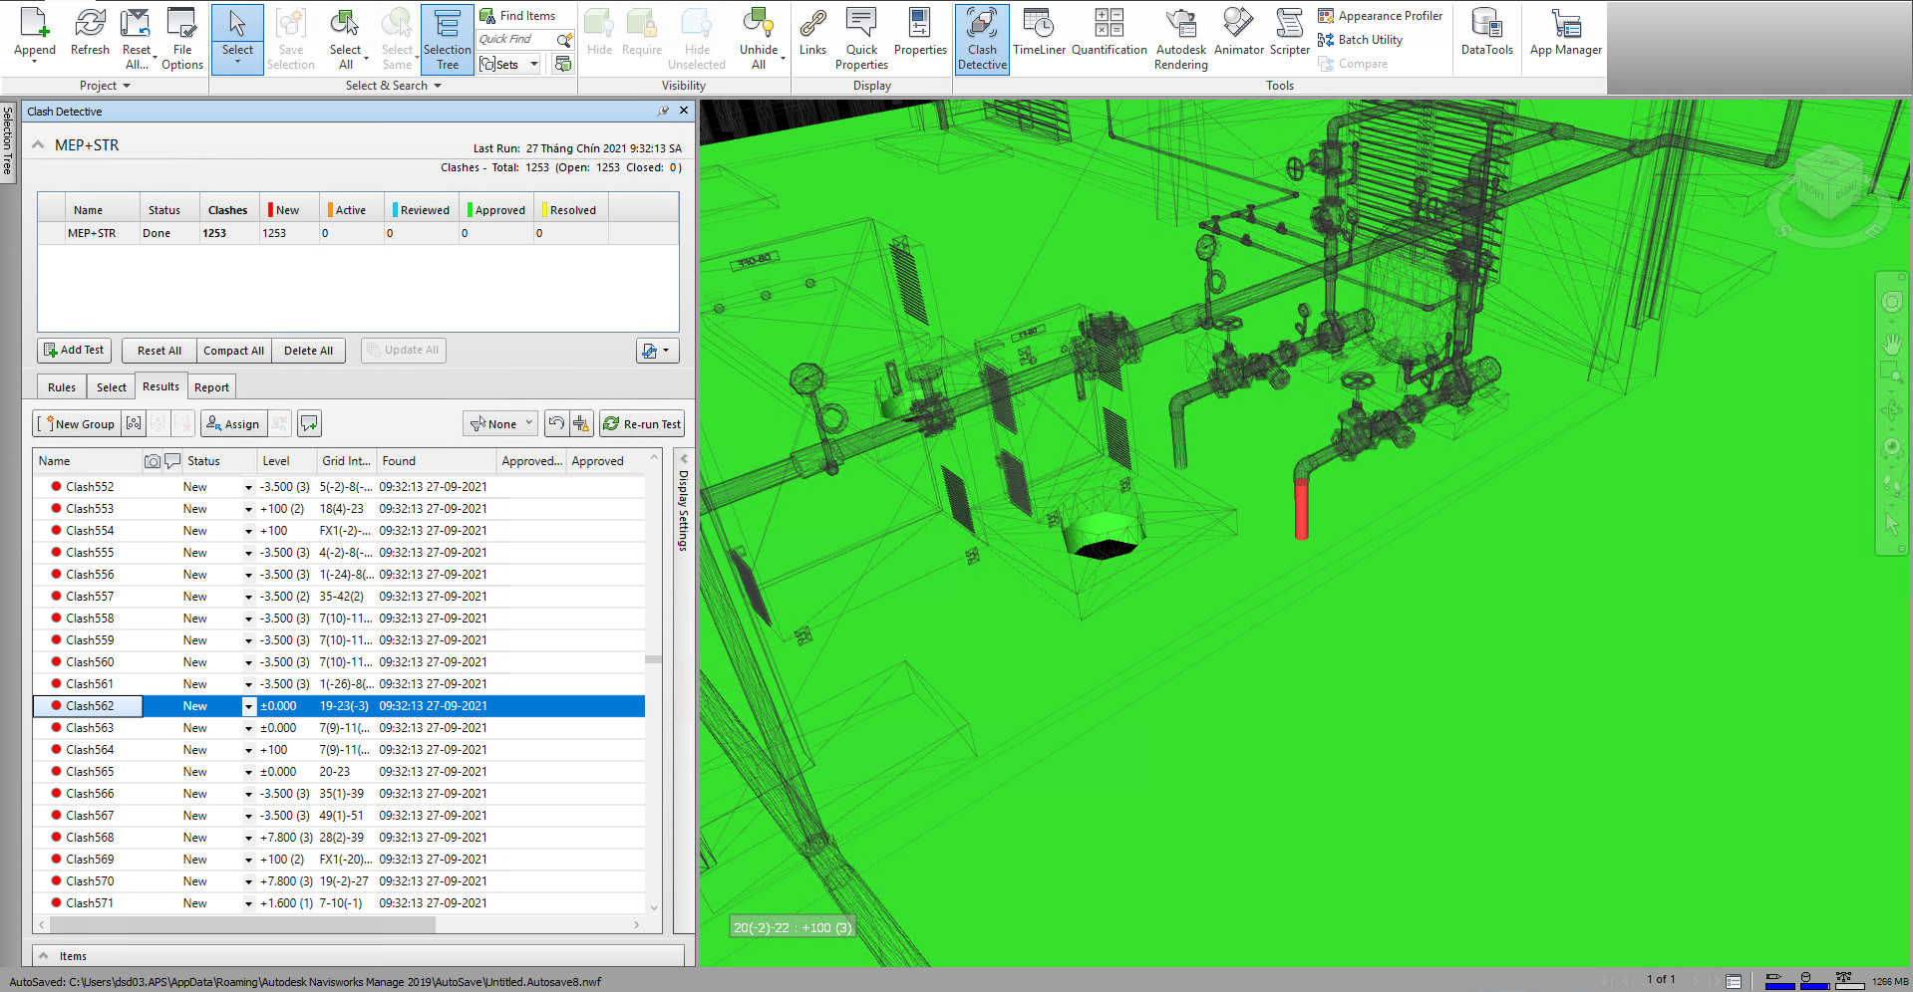Open the None isolate dropdown
Viewport: 1913px width, 992px height.
[x=502, y=424]
